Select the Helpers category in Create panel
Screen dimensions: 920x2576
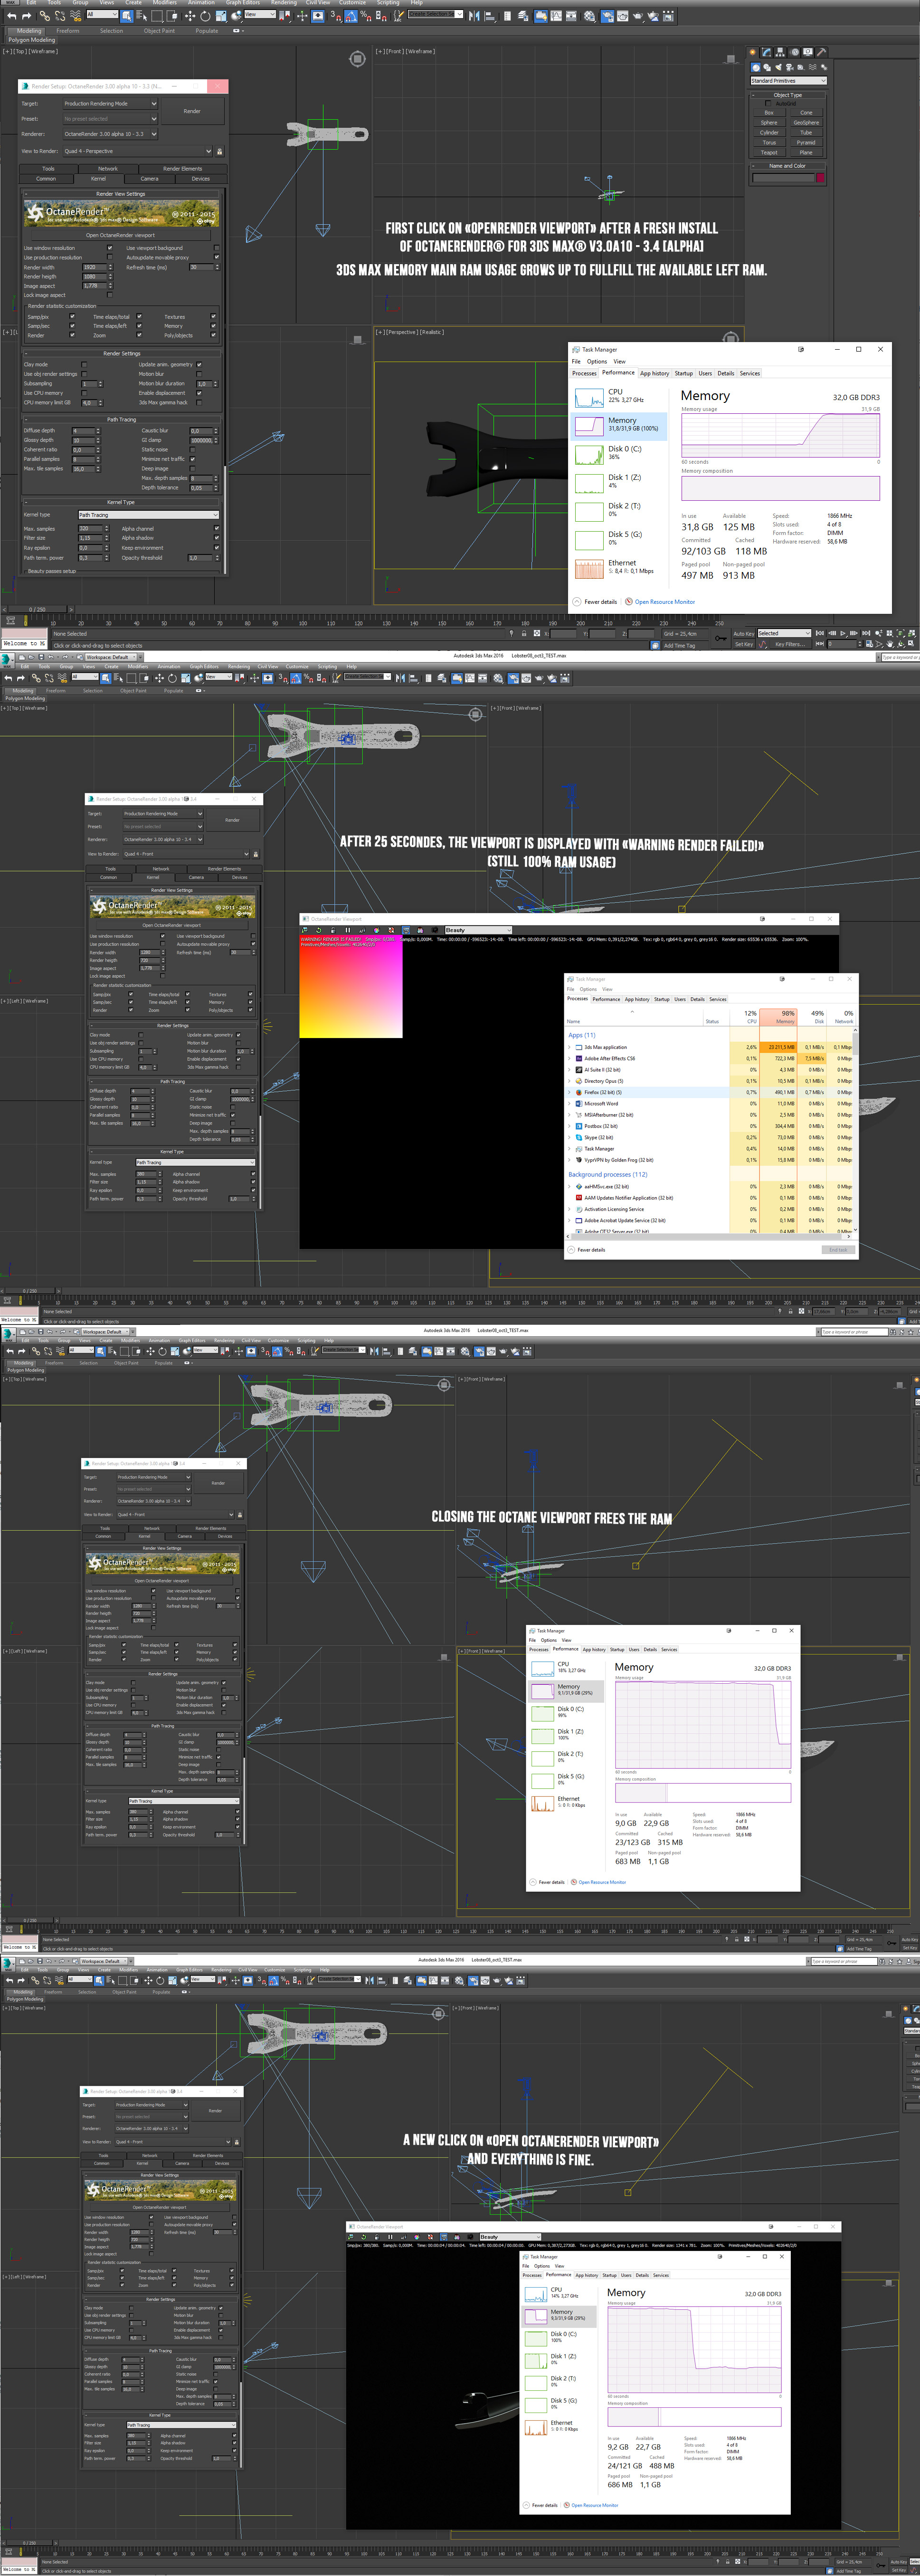(801, 68)
